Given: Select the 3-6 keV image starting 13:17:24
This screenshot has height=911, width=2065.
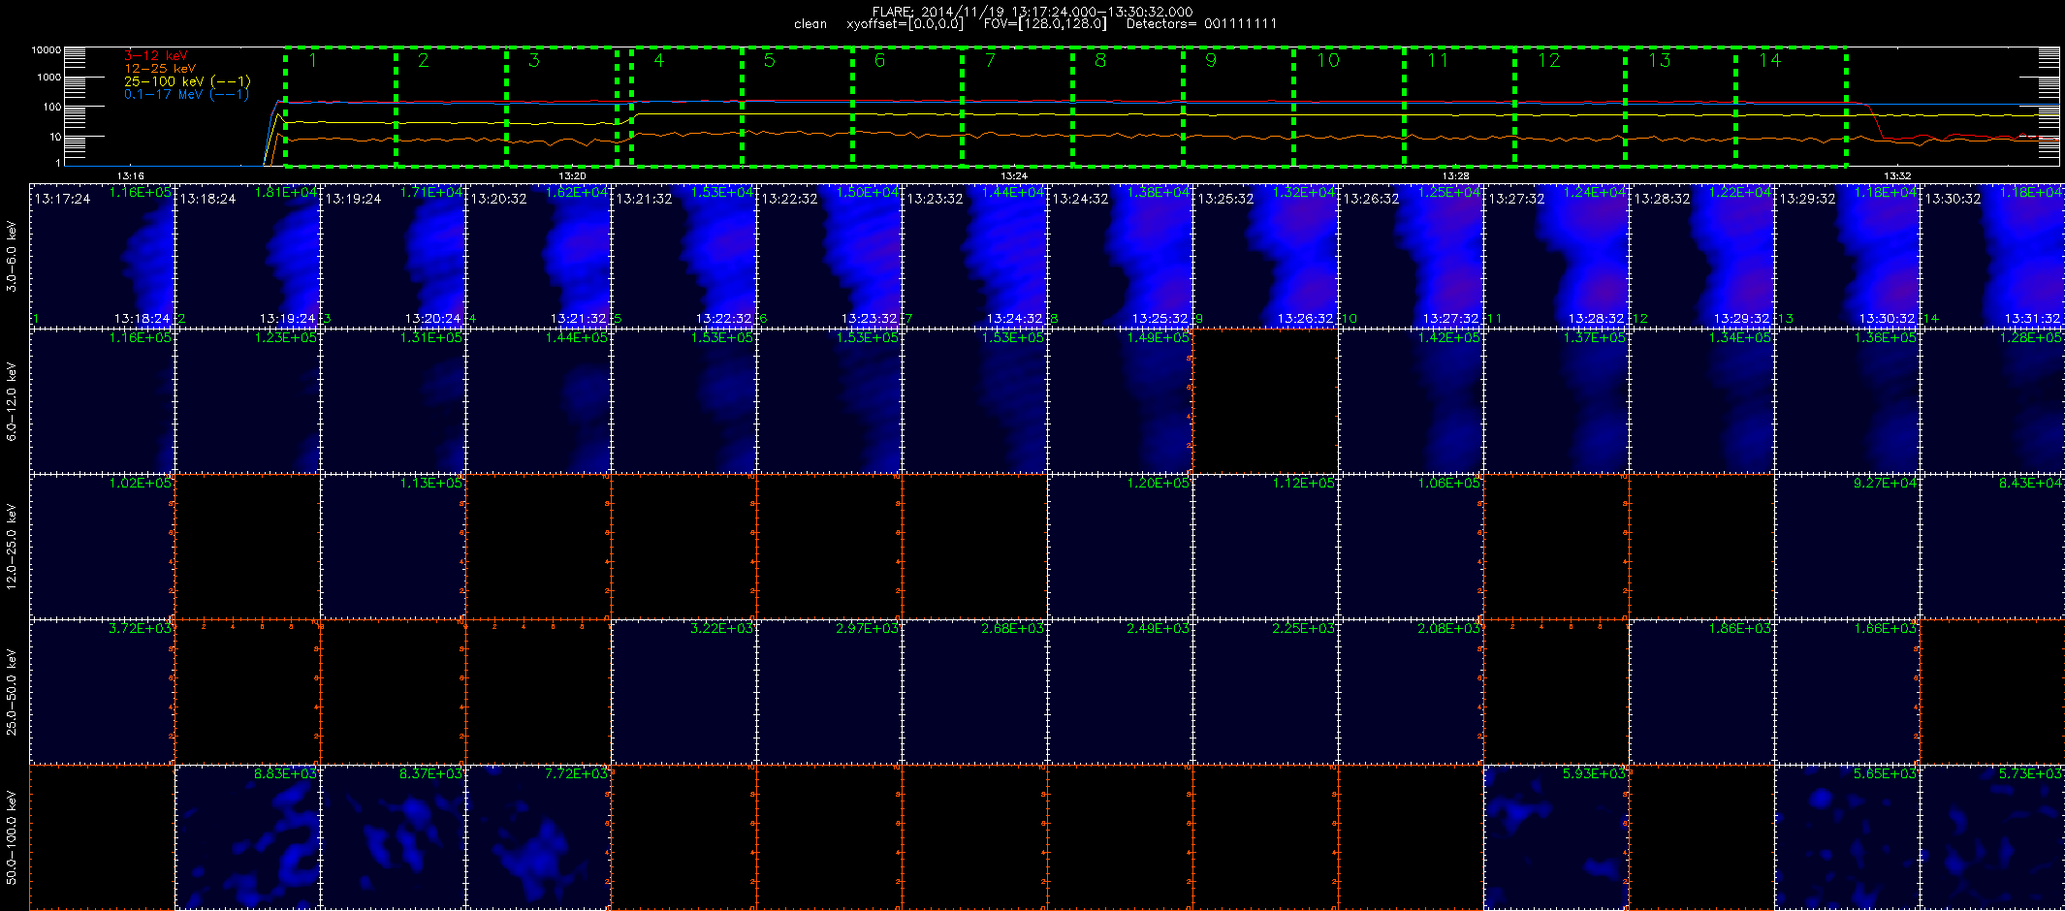Looking at the screenshot, I should click(x=103, y=256).
